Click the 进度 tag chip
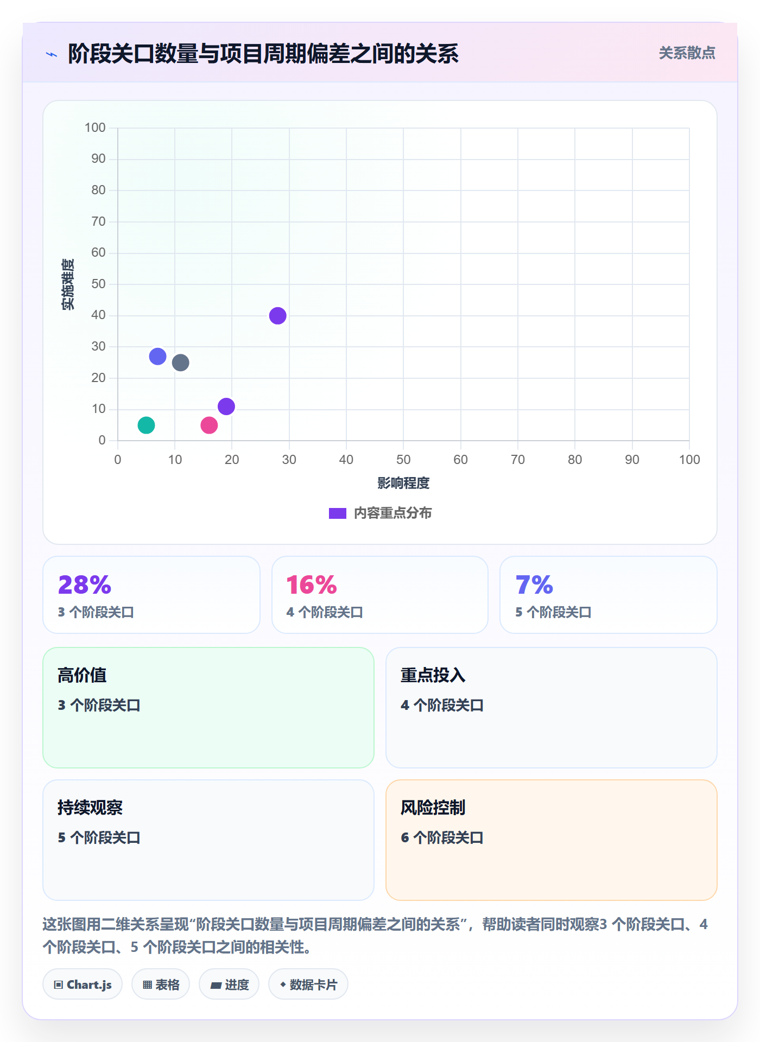 click(x=229, y=984)
